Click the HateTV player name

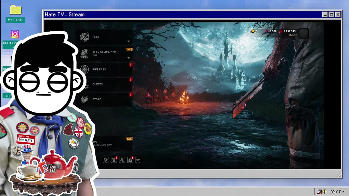293,35
